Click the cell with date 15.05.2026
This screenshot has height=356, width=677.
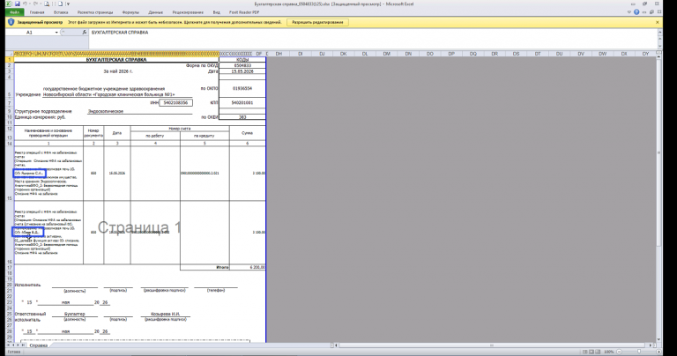[x=242, y=71]
